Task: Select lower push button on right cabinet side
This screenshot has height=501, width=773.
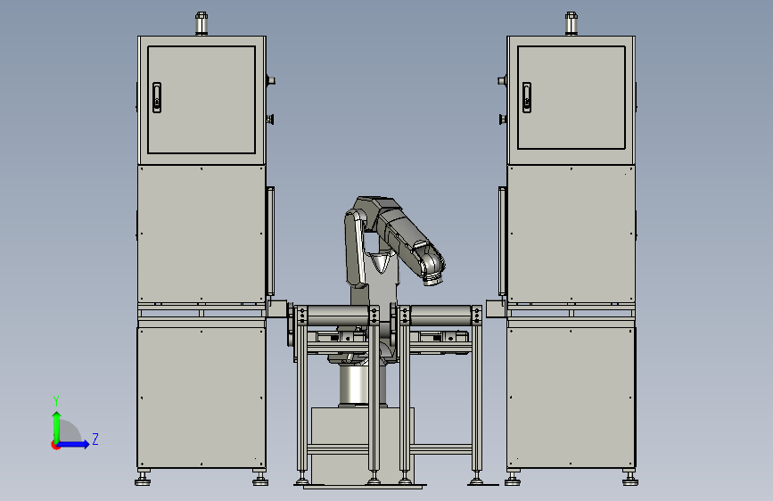Action: [503, 119]
